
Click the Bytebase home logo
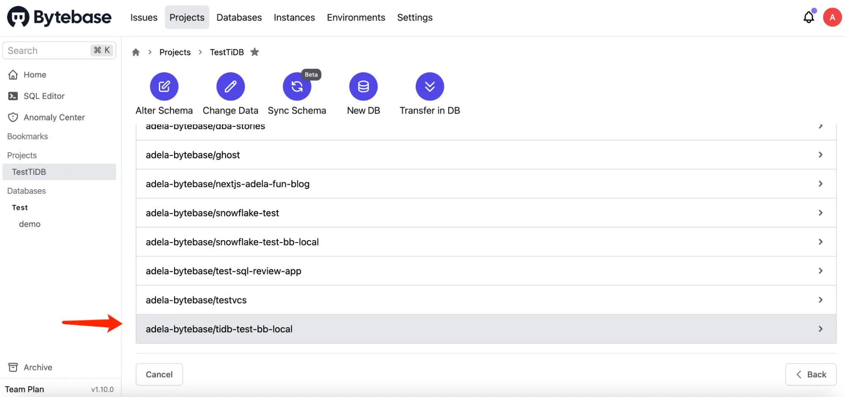tap(58, 17)
